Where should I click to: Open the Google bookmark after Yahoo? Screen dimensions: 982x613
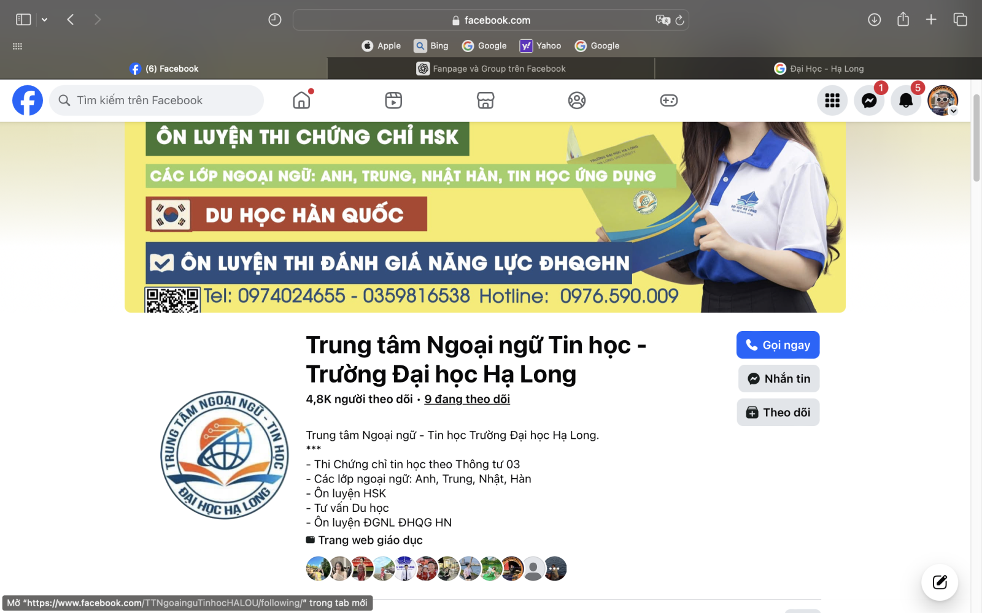coord(597,46)
